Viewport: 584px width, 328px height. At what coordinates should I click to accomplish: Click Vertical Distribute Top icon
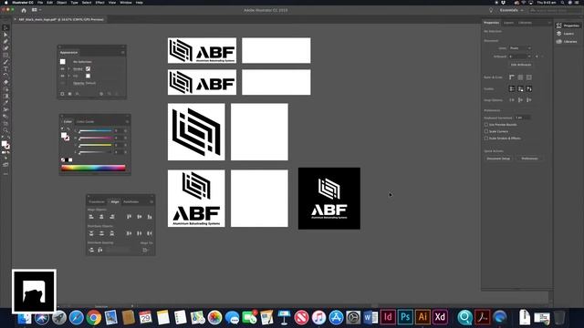pyautogui.click(x=91, y=233)
